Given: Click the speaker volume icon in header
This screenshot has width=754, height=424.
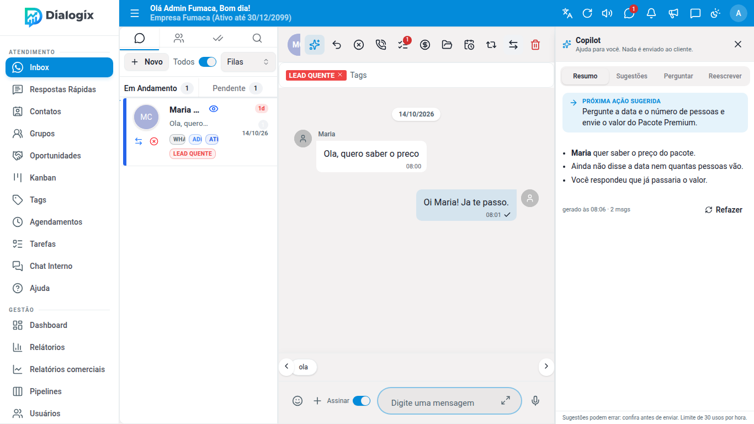Looking at the screenshot, I should [x=607, y=13].
